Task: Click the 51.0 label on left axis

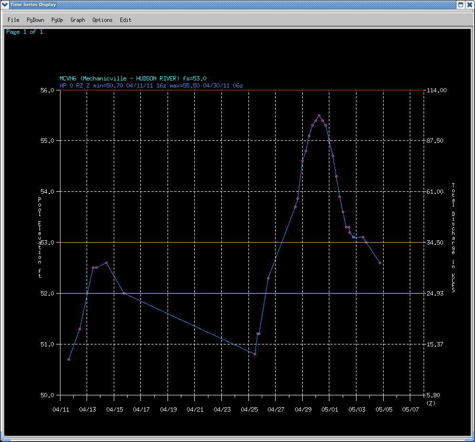Action: pos(47,344)
